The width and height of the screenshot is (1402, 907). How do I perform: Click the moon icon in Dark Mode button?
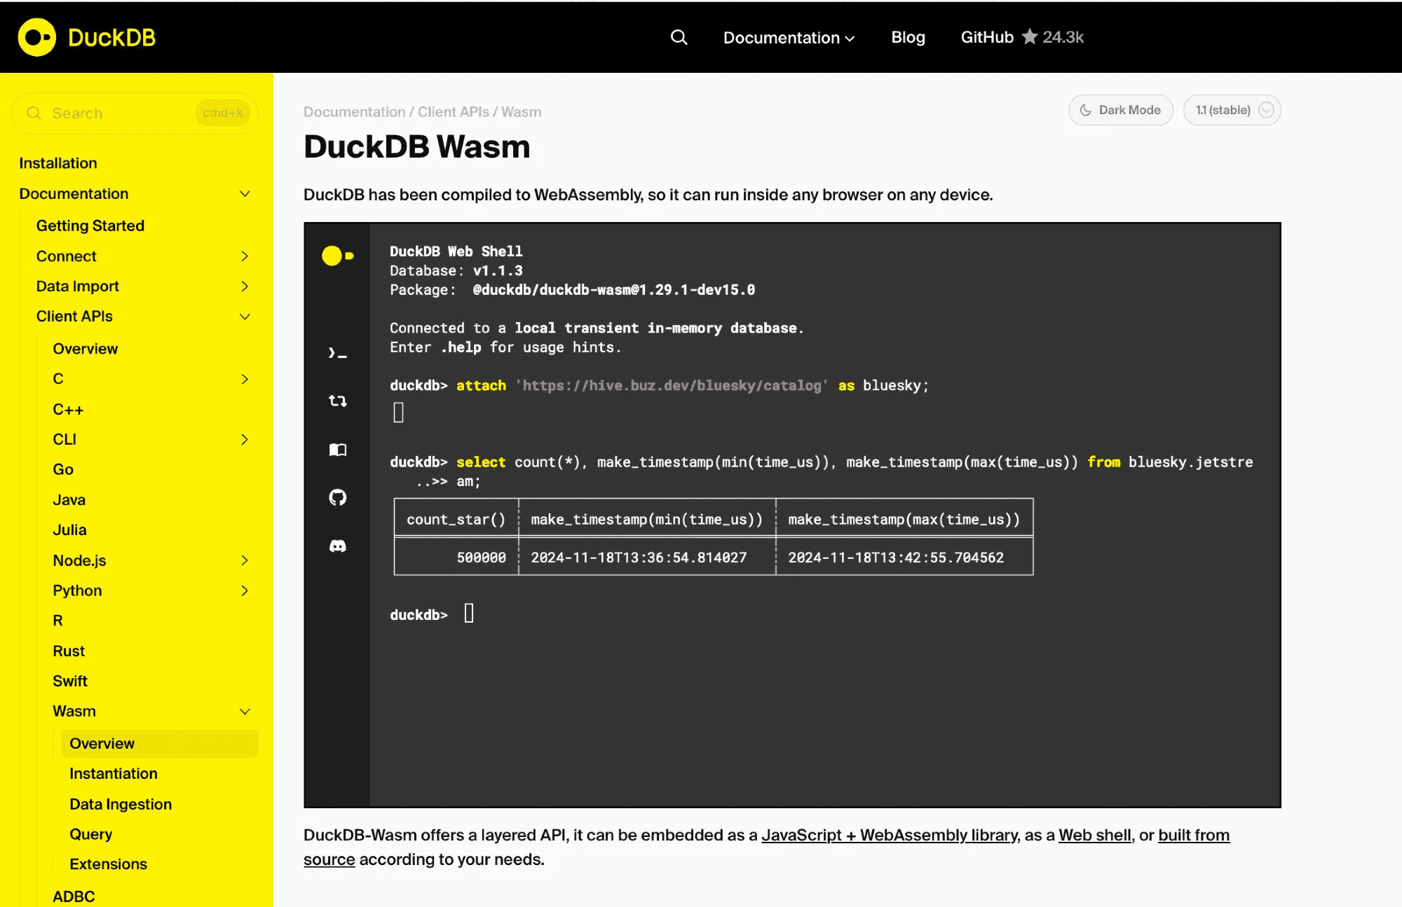pos(1085,110)
